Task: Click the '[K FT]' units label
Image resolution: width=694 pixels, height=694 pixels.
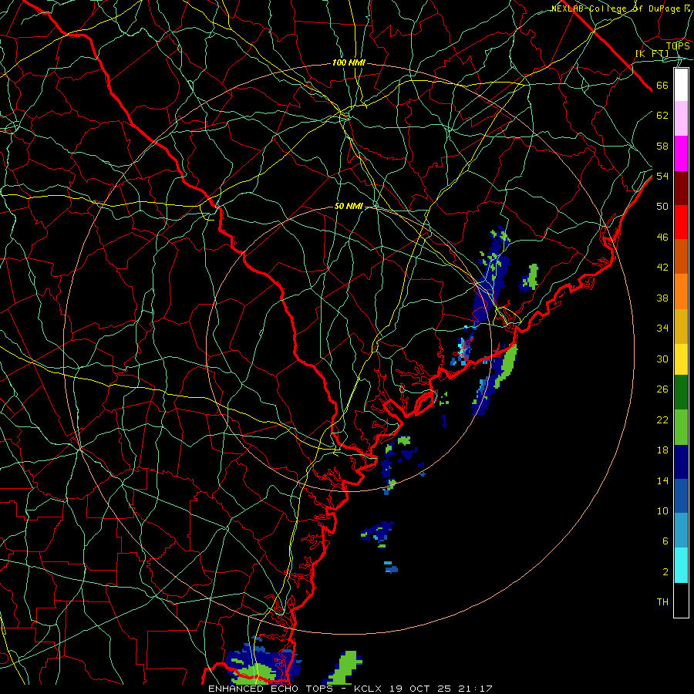Action: click(652, 53)
